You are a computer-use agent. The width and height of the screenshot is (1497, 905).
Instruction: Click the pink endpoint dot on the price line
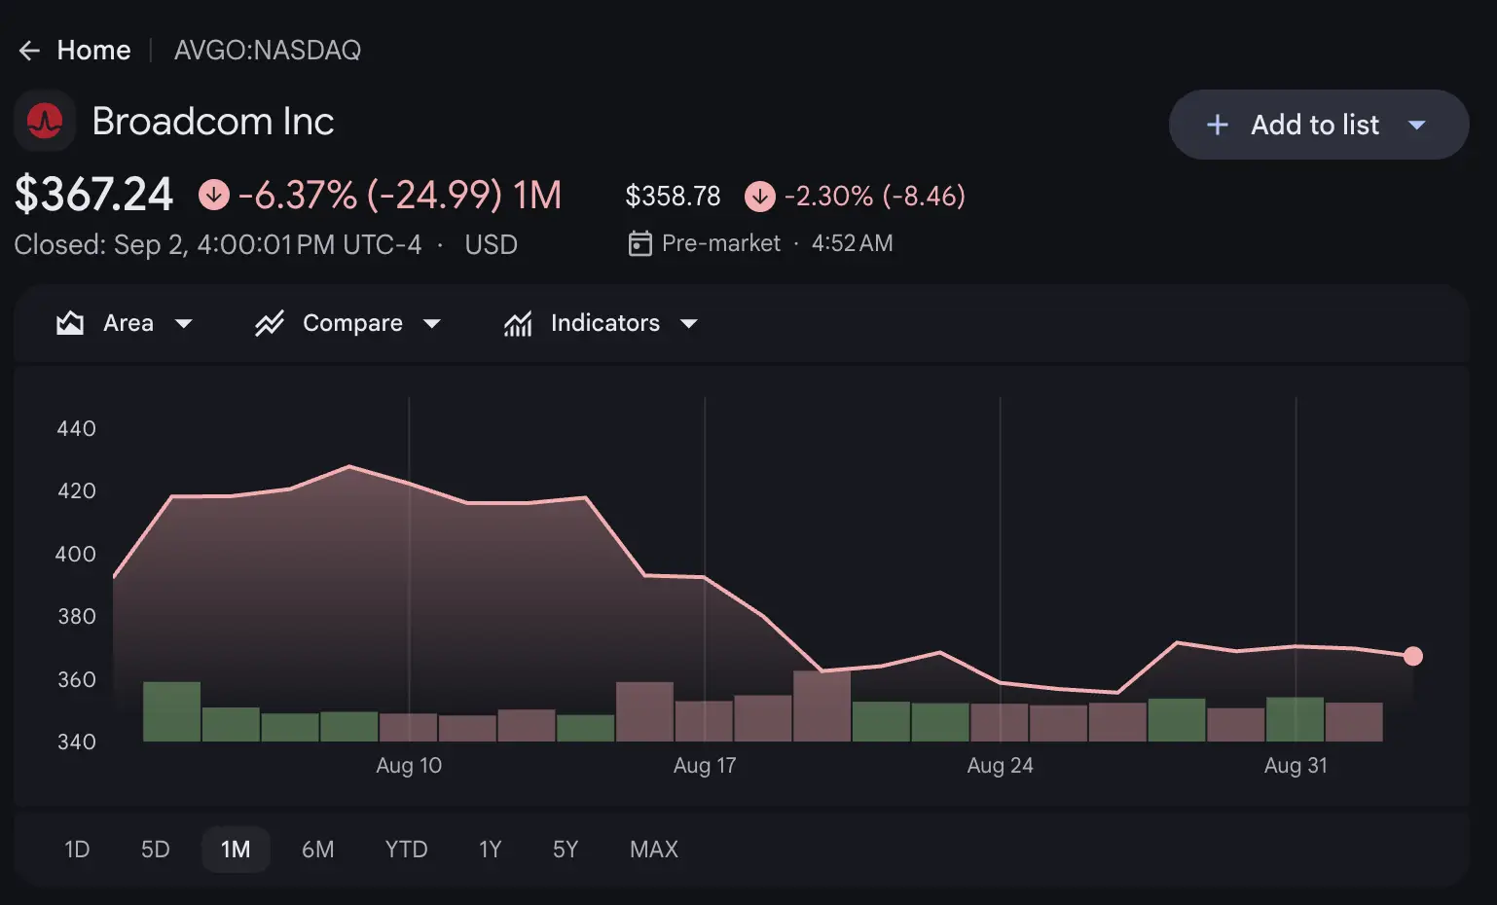click(x=1413, y=657)
